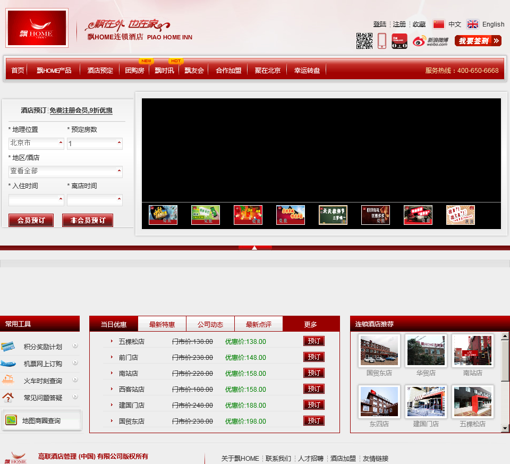Image resolution: width=510 pixels, height=464 pixels.
Task: Open 酒店预定 menu item
Action: 100,70
